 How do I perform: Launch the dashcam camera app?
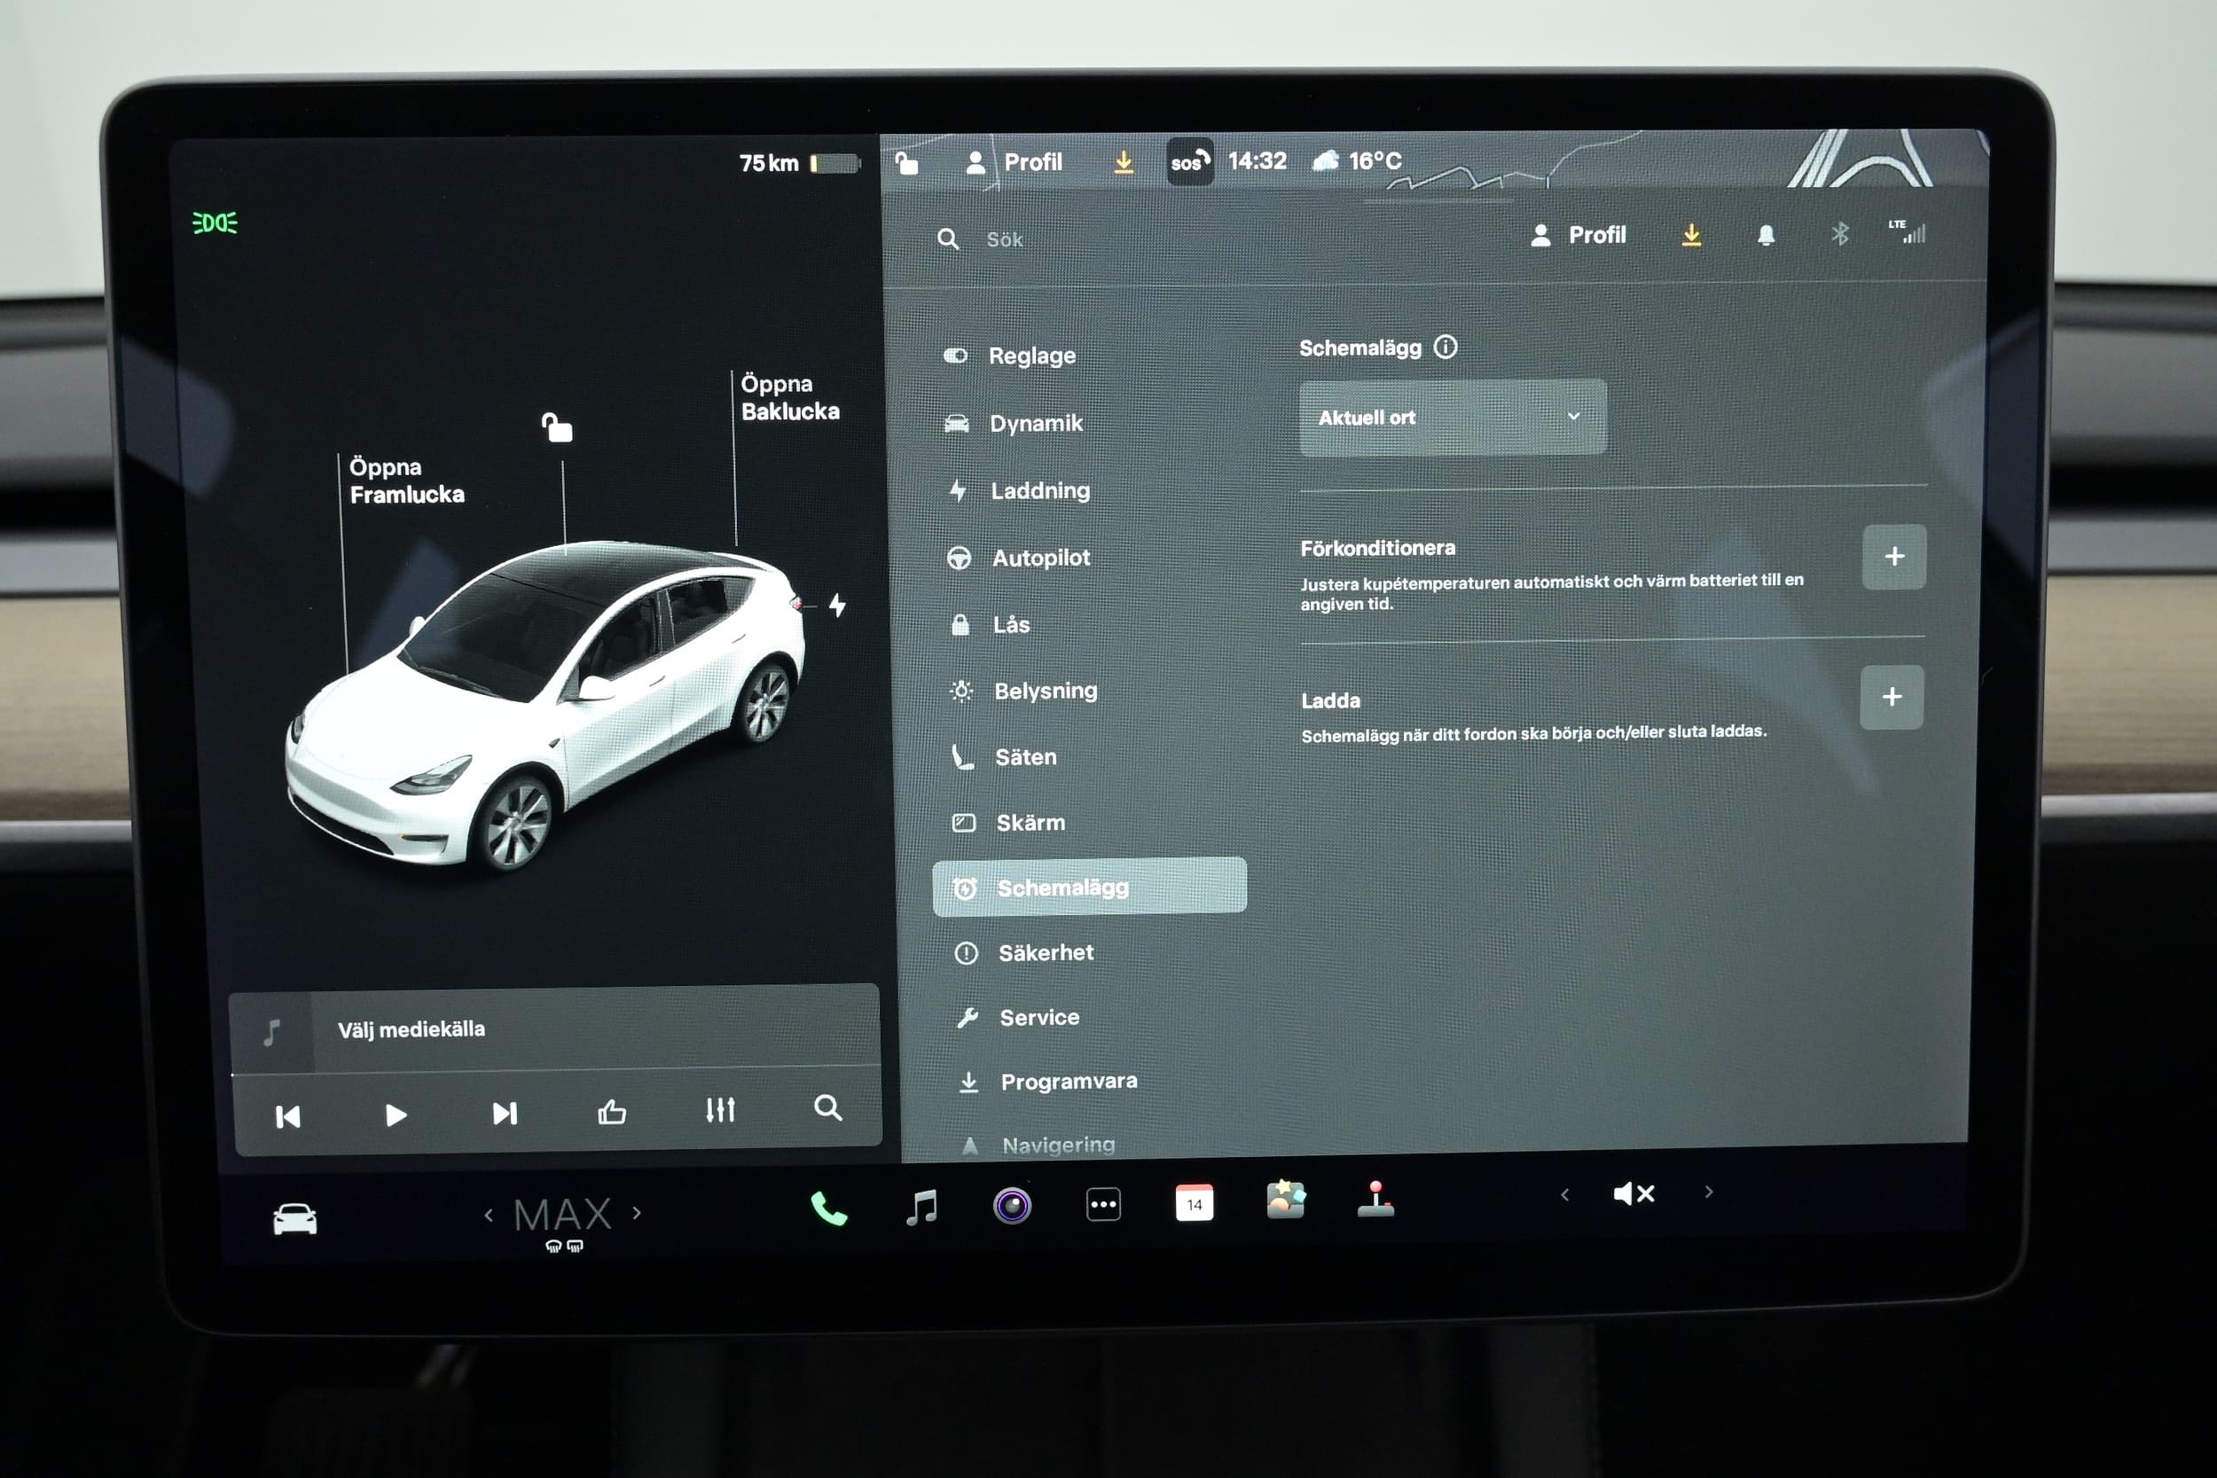coord(1013,1206)
